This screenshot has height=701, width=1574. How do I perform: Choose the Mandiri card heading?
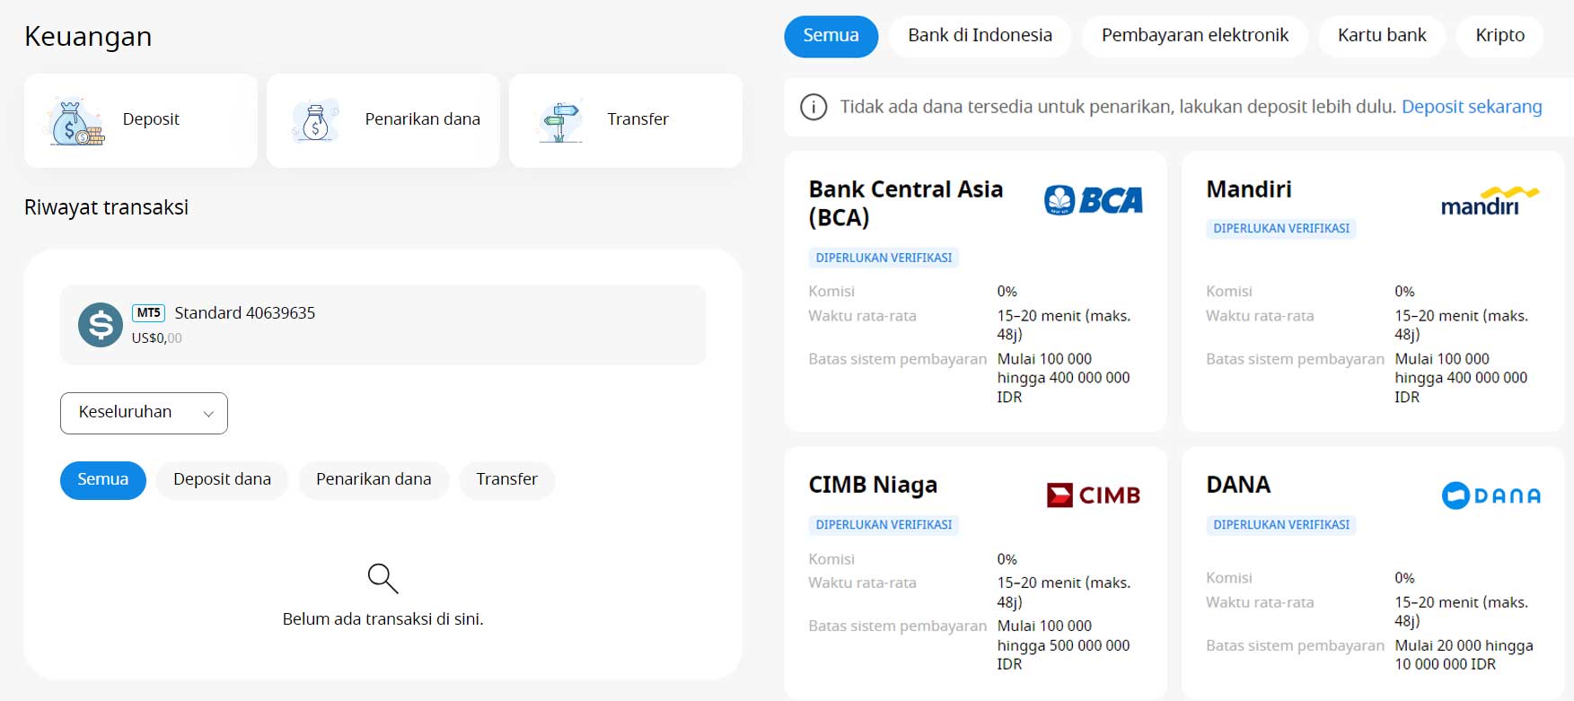(1249, 189)
